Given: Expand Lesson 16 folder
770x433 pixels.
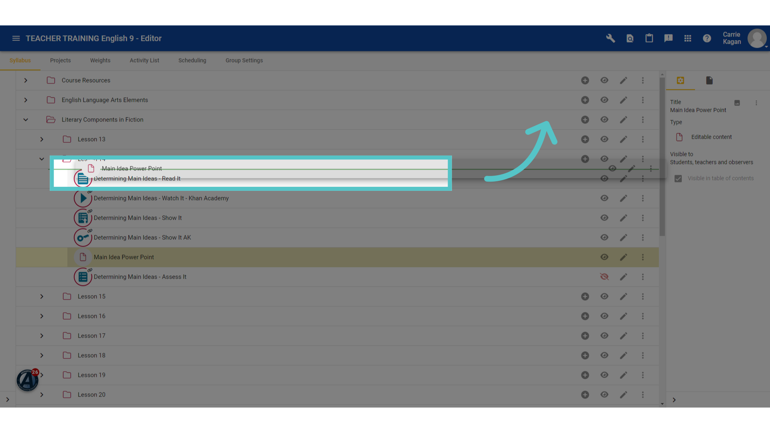Looking at the screenshot, I should 42,316.
